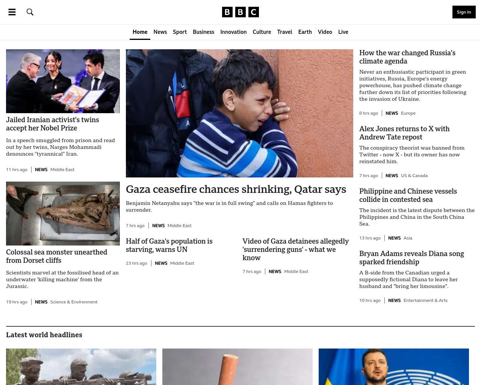Open 'Half of Gaza's population is starving' story

pyautogui.click(x=169, y=245)
